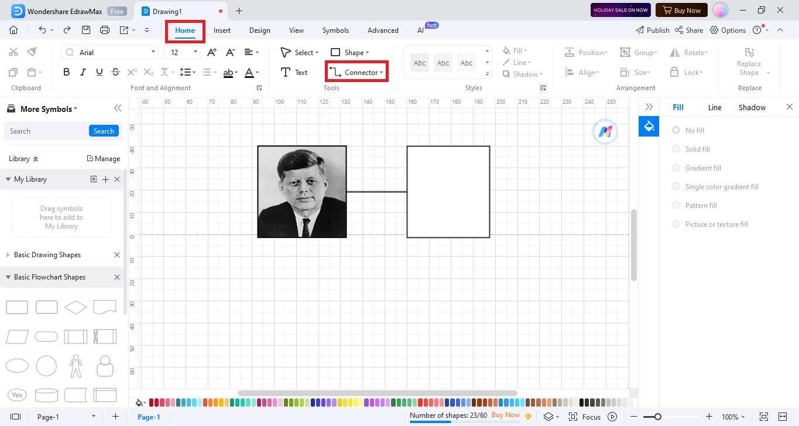799x426 pixels.
Task: Click the Format Painter brush icon
Action: point(32,52)
